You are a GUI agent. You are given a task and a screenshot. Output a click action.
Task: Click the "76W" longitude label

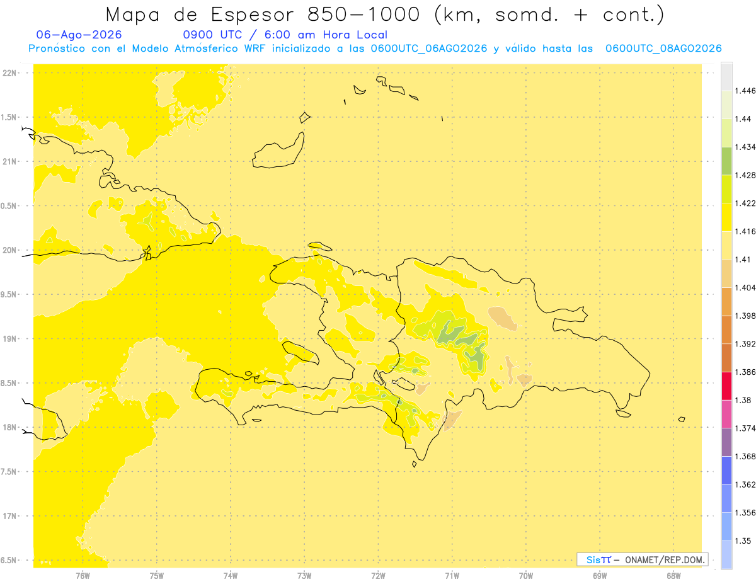pos(83,576)
